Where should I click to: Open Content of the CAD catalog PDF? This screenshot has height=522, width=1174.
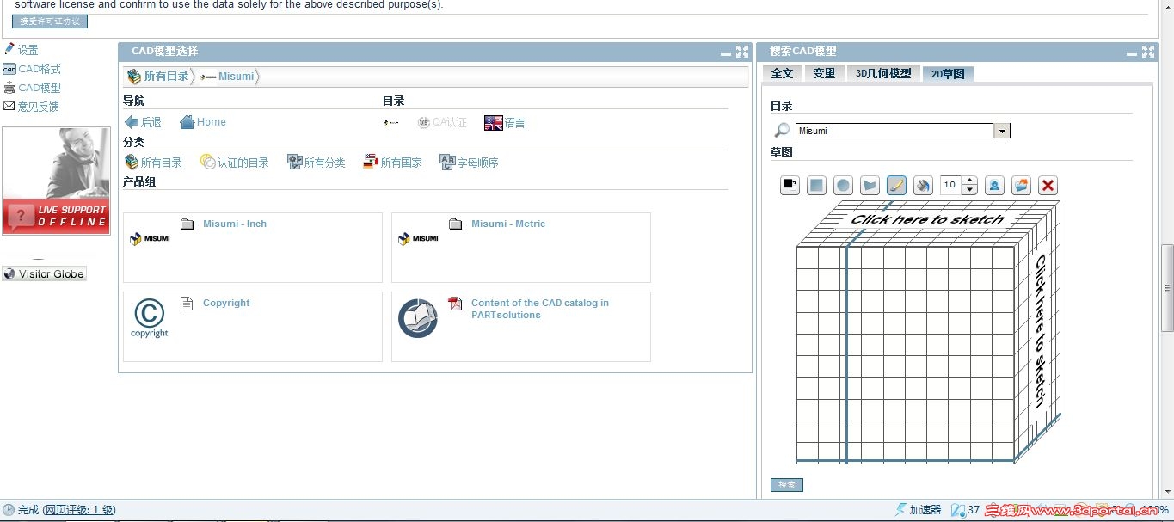540,309
